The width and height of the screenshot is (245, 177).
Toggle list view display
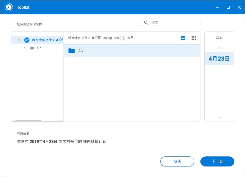click(183, 38)
